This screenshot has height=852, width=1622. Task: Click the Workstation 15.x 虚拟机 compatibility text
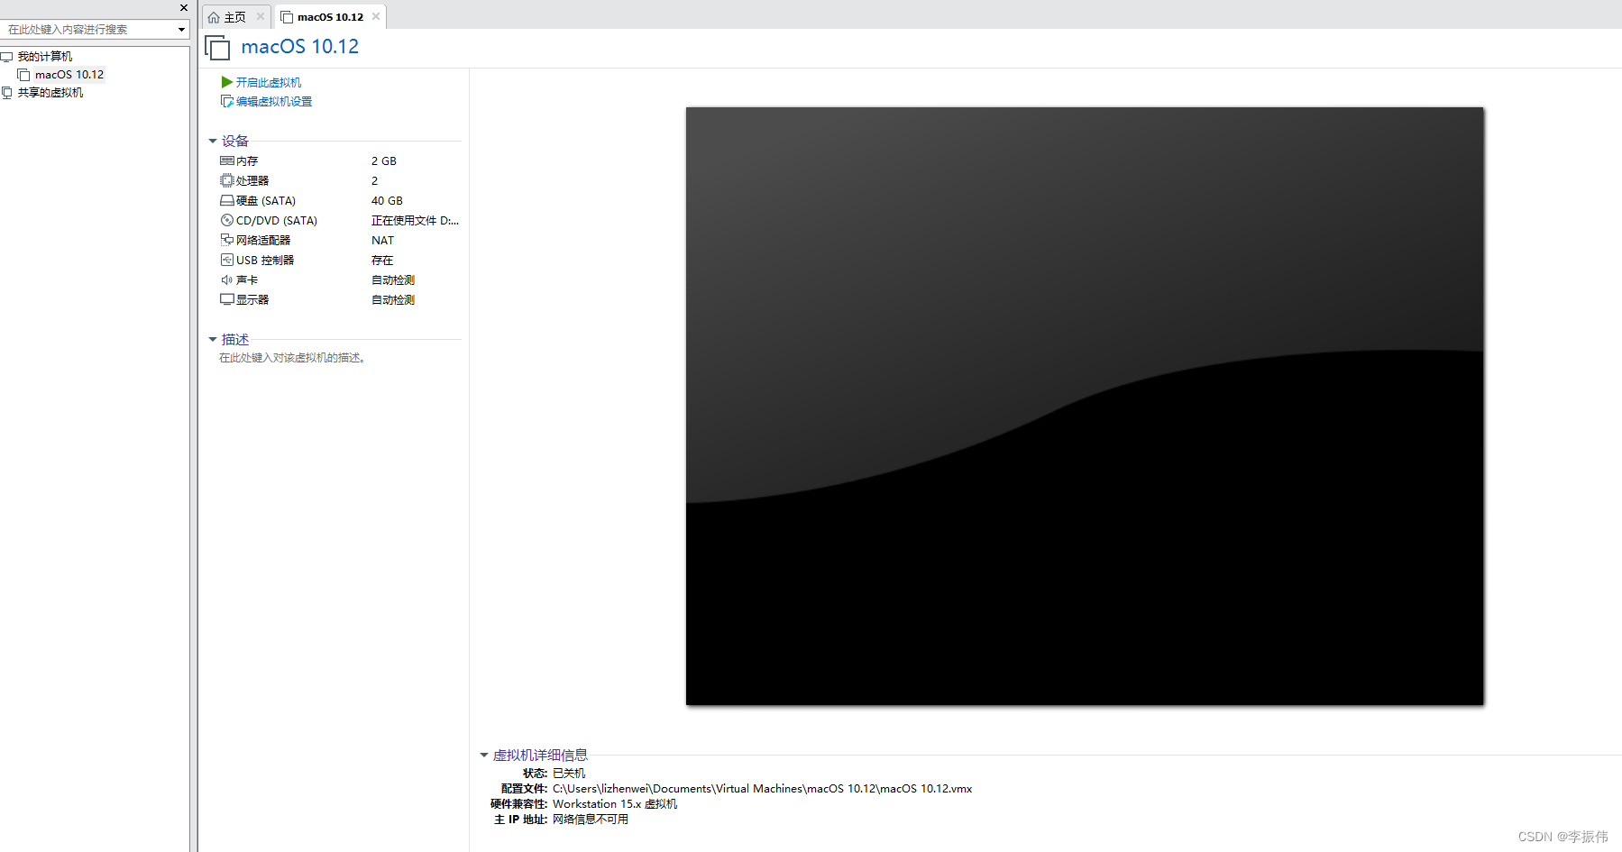615,803
